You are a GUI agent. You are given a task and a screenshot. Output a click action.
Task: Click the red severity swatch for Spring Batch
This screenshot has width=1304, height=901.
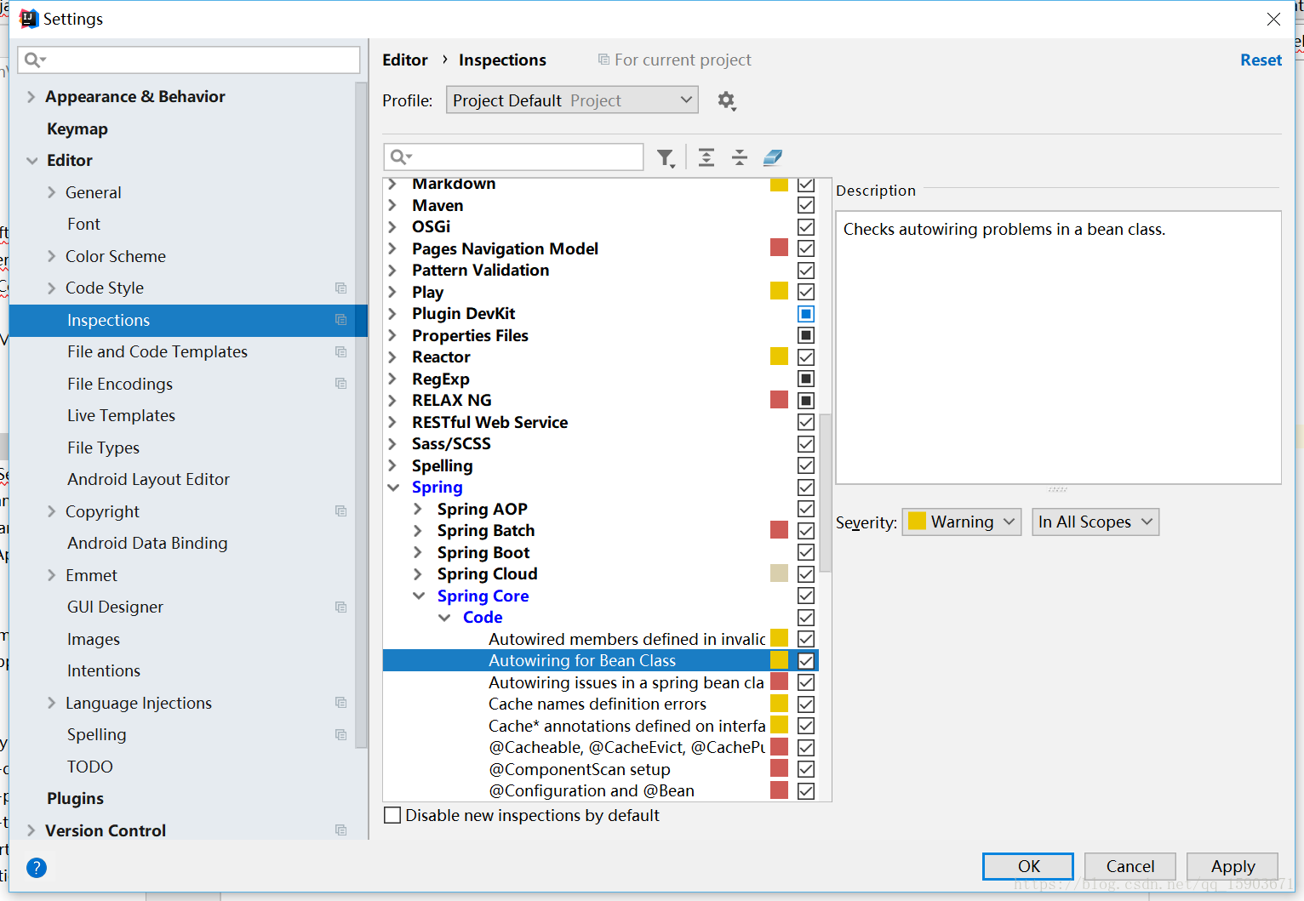point(779,531)
